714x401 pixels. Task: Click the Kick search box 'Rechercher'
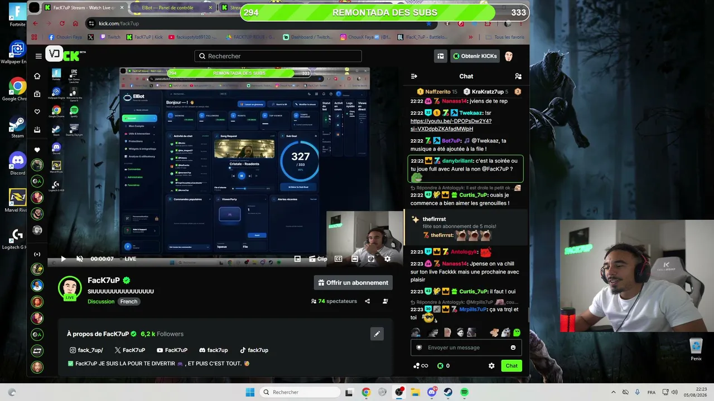278,56
